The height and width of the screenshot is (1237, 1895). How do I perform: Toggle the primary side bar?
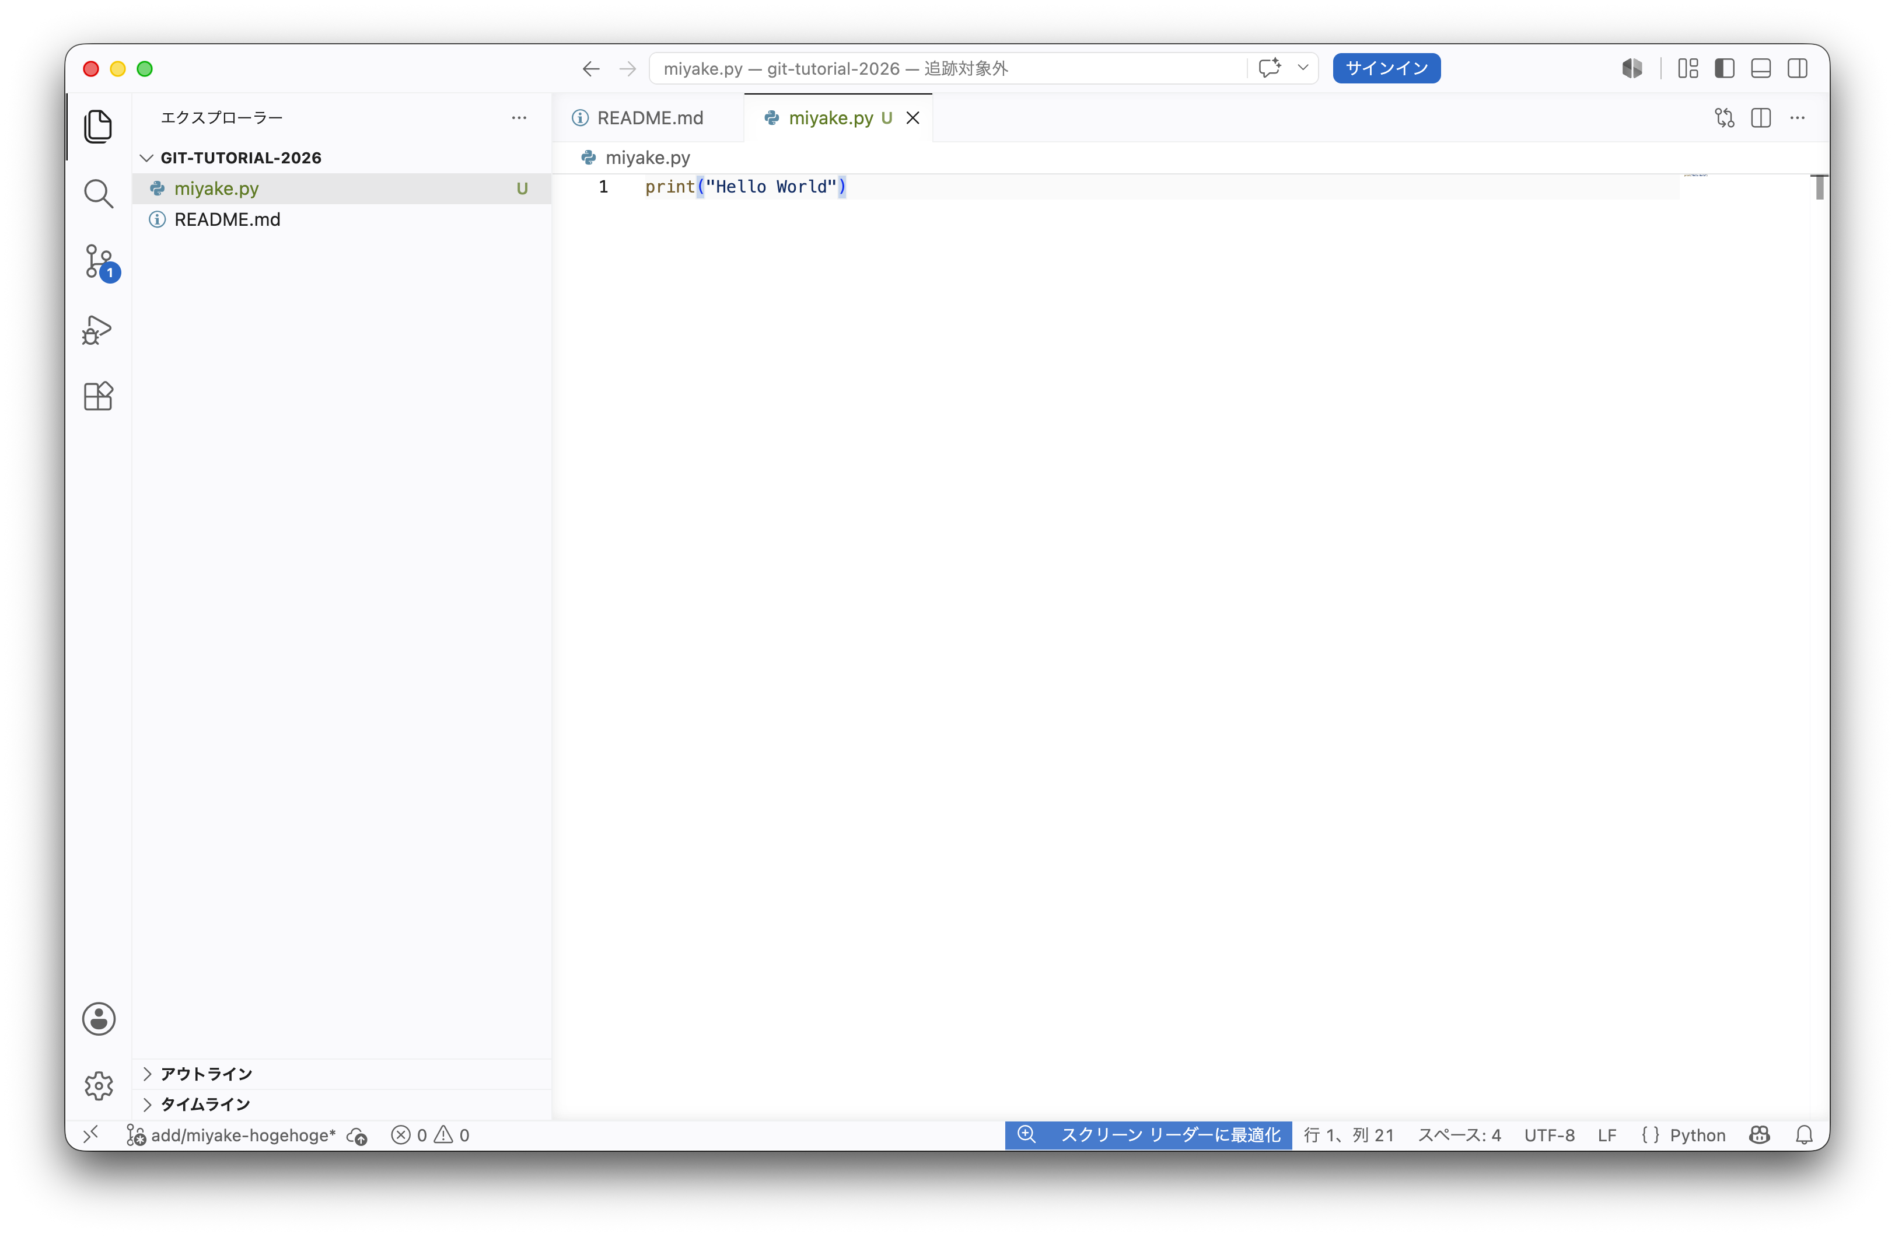coord(1725,68)
